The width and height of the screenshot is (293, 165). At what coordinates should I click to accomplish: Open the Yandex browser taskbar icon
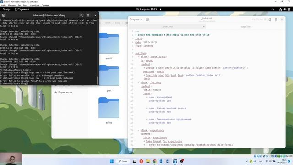141,161
